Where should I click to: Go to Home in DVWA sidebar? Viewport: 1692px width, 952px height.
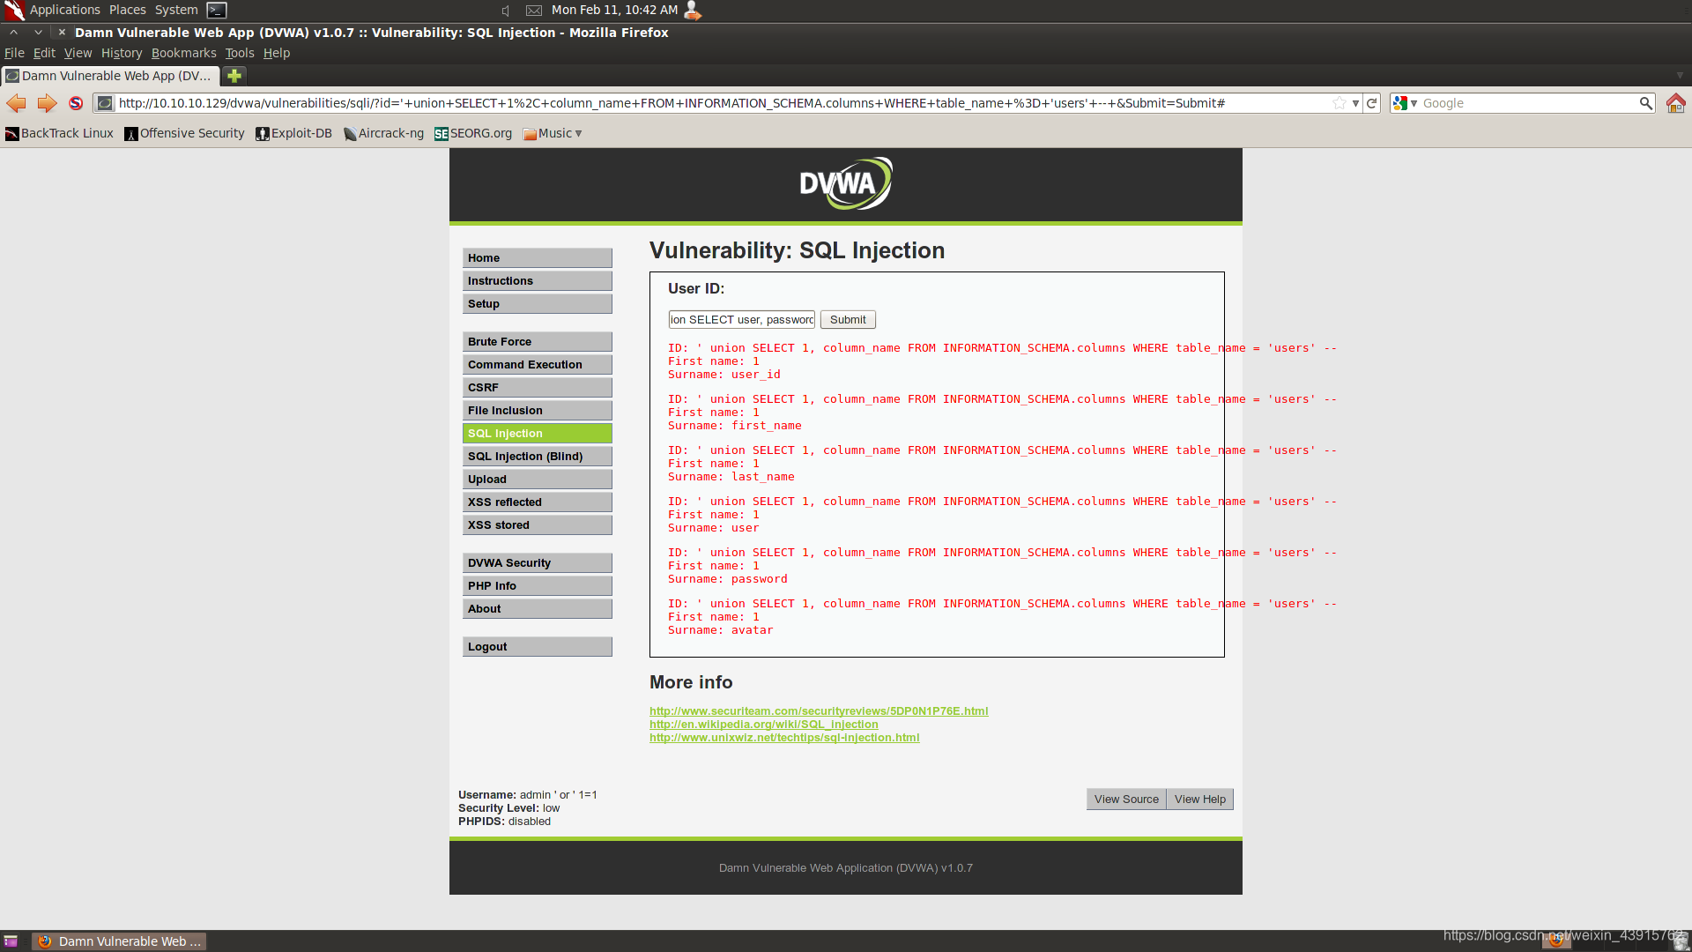[538, 257]
